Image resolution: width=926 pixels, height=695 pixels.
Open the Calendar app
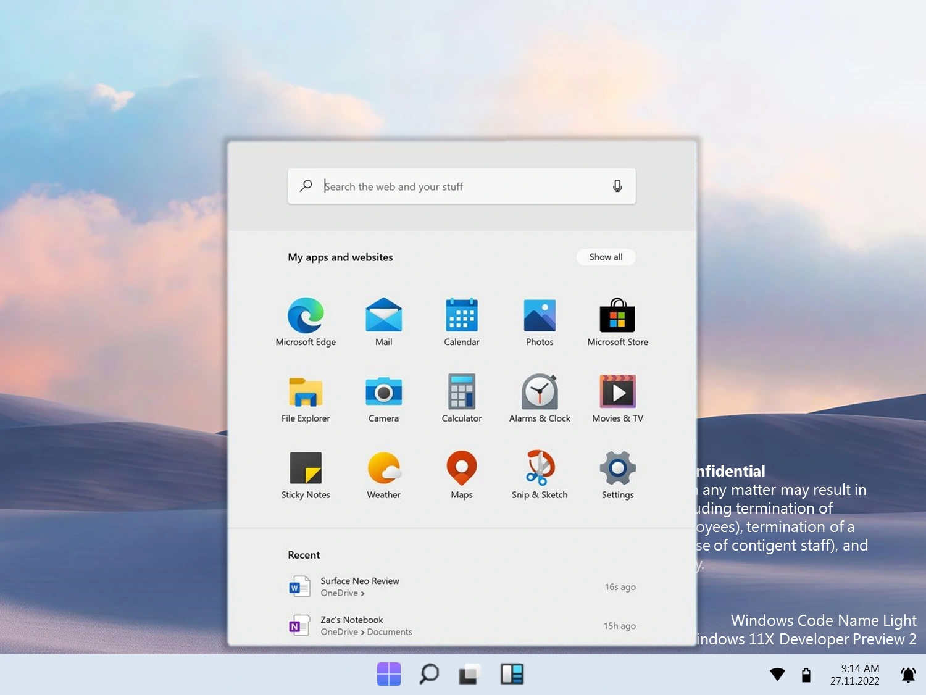[462, 322]
